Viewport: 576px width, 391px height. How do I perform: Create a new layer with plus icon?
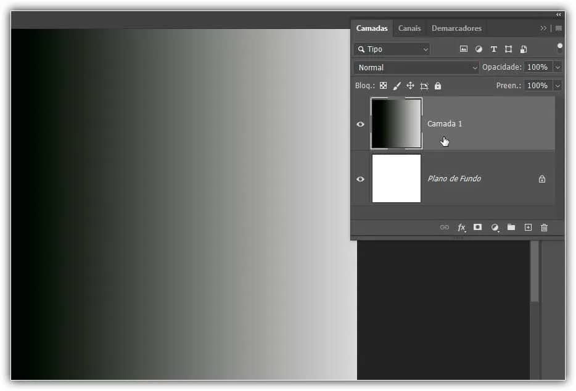(x=528, y=227)
